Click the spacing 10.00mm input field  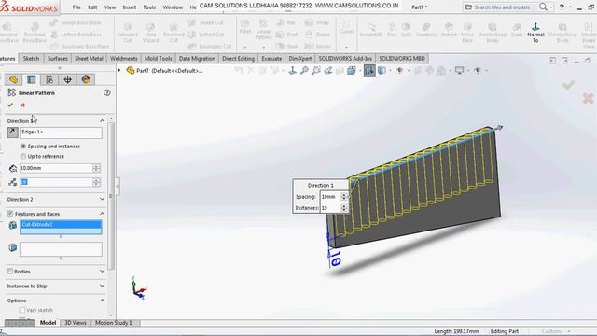[56, 168]
